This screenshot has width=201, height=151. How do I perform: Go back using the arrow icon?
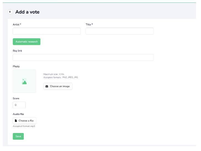pyautogui.click(x=10, y=12)
